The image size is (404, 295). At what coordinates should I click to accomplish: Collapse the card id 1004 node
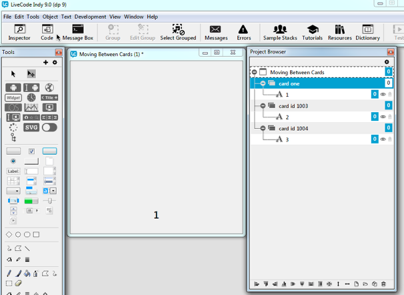[x=263, y=128]
